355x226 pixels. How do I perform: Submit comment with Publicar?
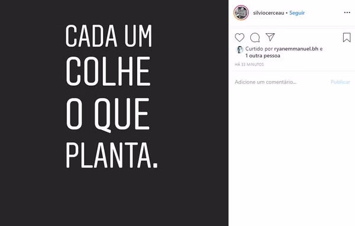point(340,82)
